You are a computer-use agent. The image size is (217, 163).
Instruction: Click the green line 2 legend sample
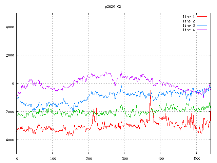[x=202, y=21]
